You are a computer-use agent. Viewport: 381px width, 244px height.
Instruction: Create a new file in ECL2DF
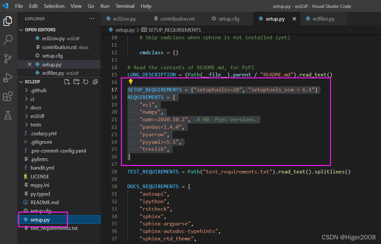click(67, 82)
